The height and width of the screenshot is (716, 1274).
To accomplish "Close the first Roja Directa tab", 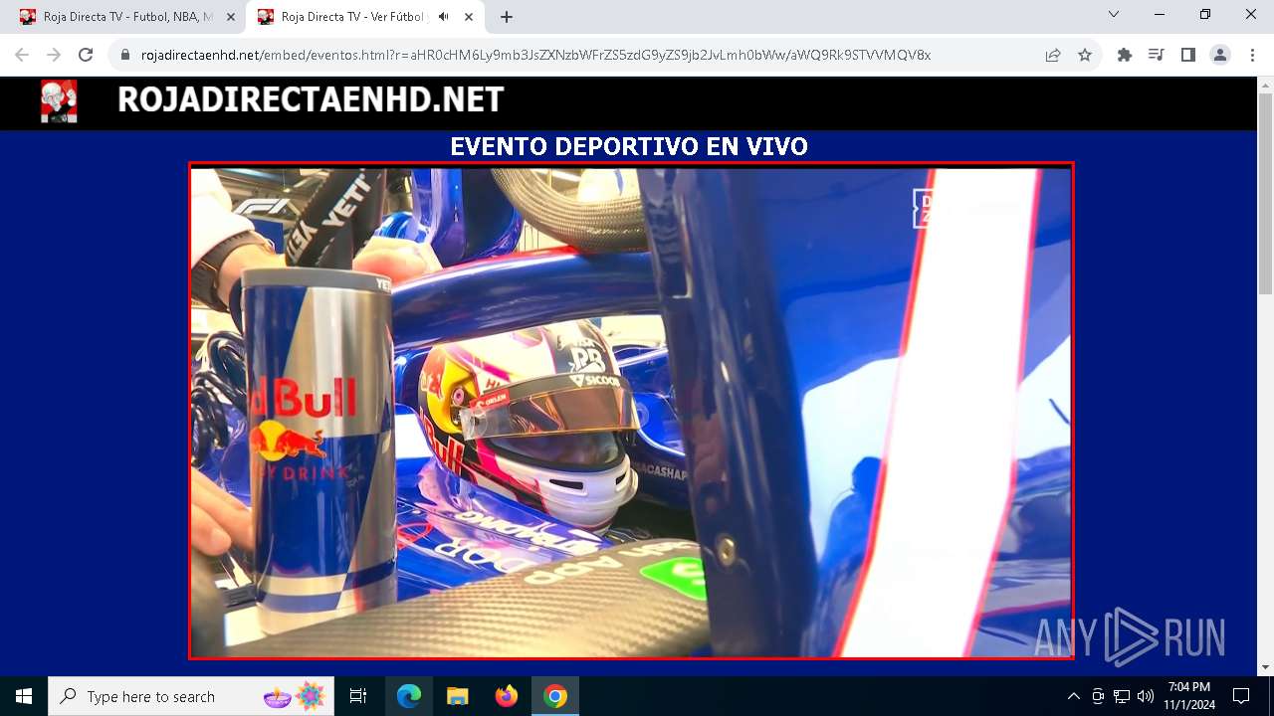I will click(230, 17).
